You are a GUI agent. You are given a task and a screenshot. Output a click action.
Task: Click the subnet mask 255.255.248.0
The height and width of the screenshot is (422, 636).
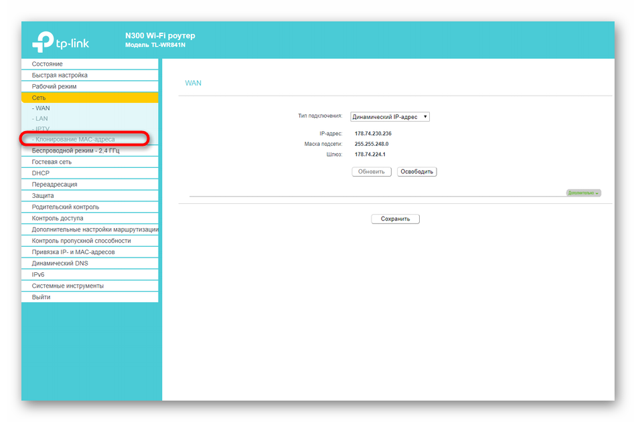(372, 144)
